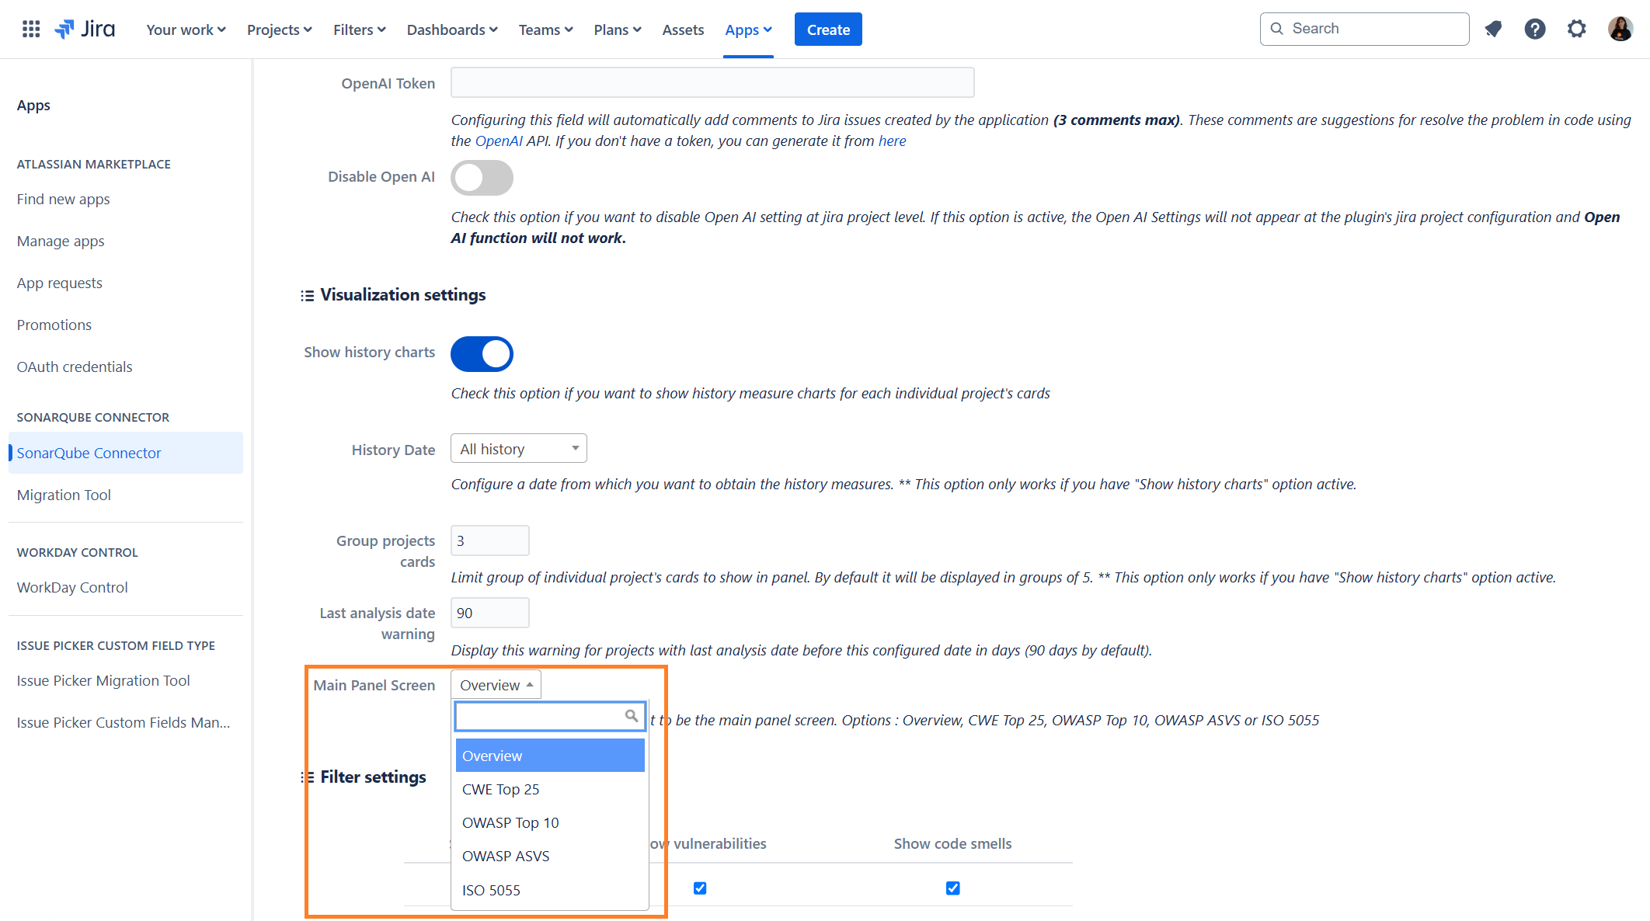
Task: Click the Filter settings heading
Action: point(373,777)
